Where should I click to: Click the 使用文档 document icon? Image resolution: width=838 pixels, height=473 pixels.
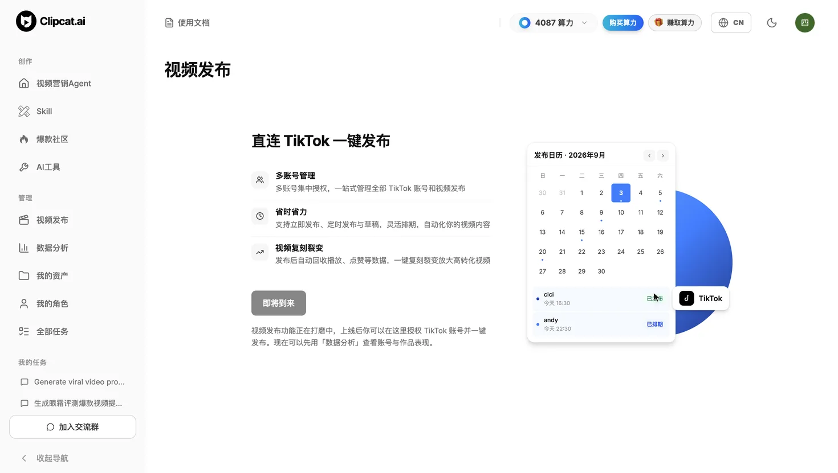click(169, 23)
